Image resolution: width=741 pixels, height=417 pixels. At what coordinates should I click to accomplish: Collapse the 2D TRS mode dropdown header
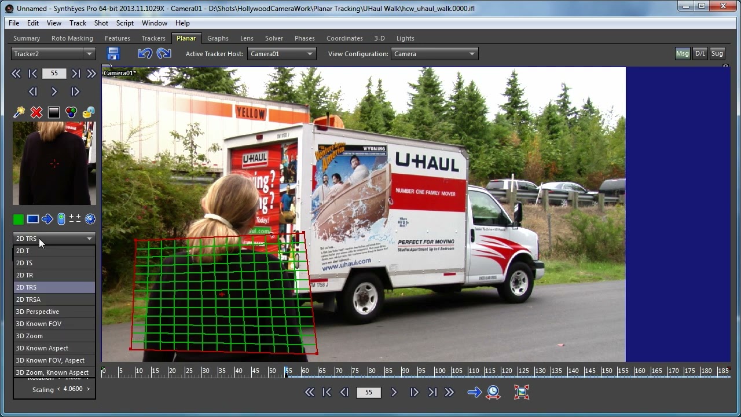[54, 239]
